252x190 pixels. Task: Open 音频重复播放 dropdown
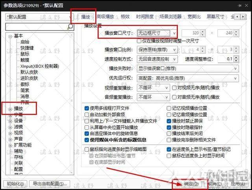[x=153, y=97]
